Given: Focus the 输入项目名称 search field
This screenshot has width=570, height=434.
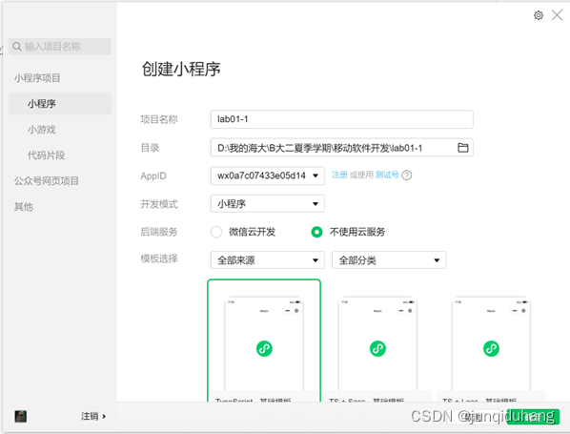Looking at the screenshot, I should click(x=60, y=47).
